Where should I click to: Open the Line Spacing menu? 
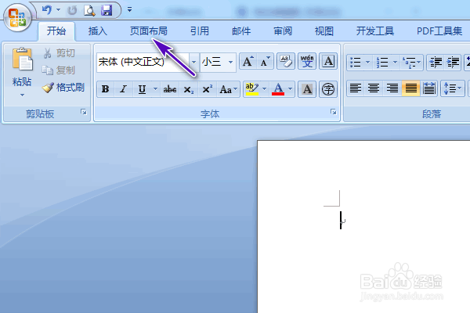point(453,88)
